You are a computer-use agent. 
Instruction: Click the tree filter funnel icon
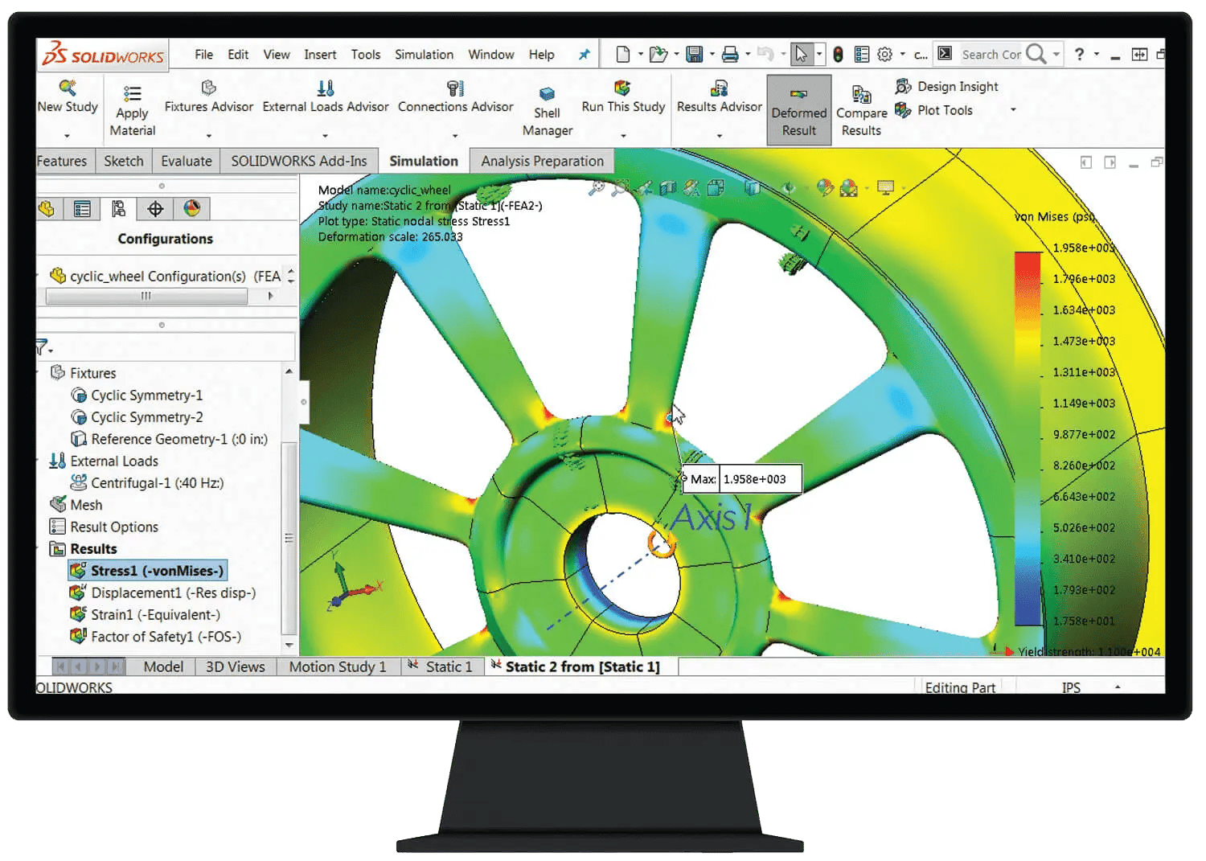(x=43, y=347)
